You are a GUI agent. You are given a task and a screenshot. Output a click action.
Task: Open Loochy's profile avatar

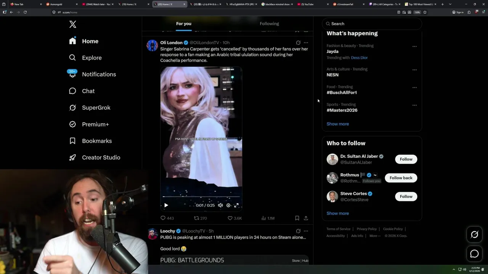tap(152, 234)
